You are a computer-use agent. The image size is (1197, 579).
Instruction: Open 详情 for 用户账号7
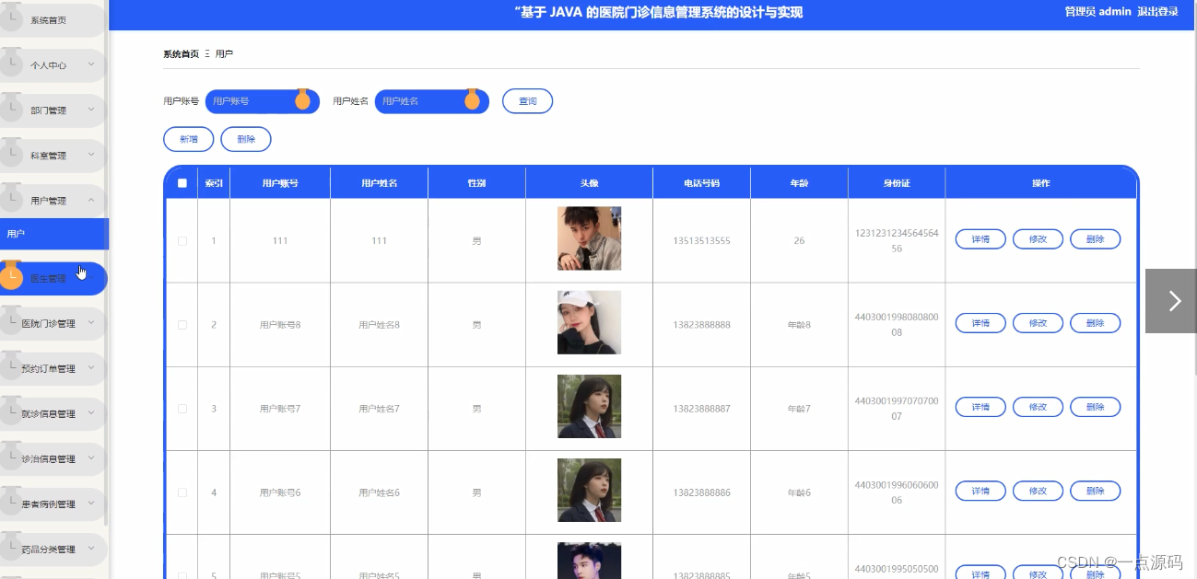click(x=980, y=407)
